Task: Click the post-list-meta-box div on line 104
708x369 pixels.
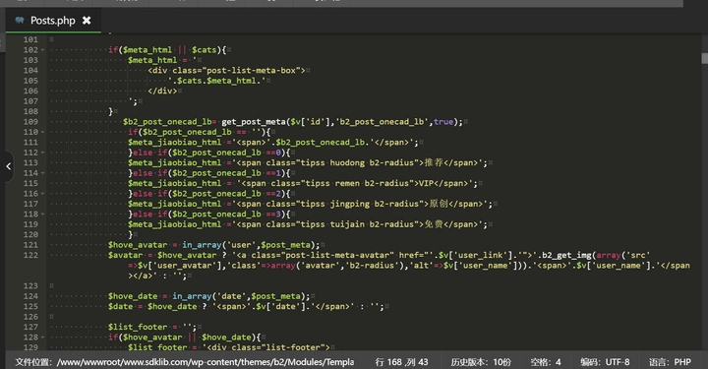Action: [226, 71]
